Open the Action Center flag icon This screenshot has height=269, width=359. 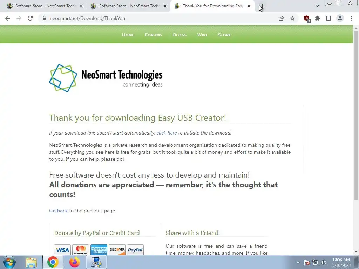click(x=307, y=262)
